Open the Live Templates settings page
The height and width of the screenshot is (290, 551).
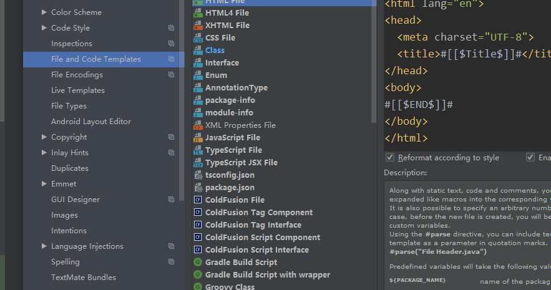77,90
